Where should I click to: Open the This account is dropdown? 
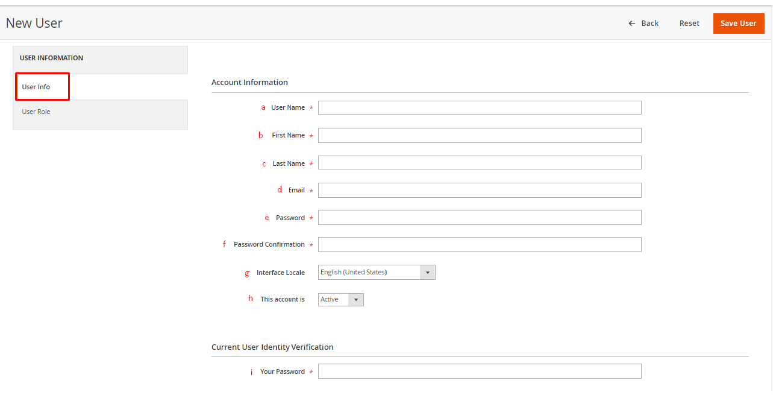tap(341, 299)
